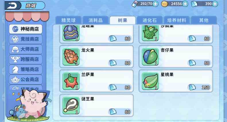The height and width of the screenshot is (122, 227).
Task: Select the 龙火果 berry icon
Action: [x=71, y=57]
